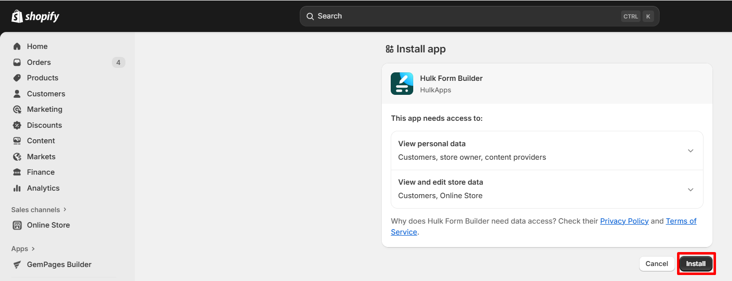Viewport: 732px width, 281px height.
Task: Click the Shopify logo in header
Action: [35, 16]
